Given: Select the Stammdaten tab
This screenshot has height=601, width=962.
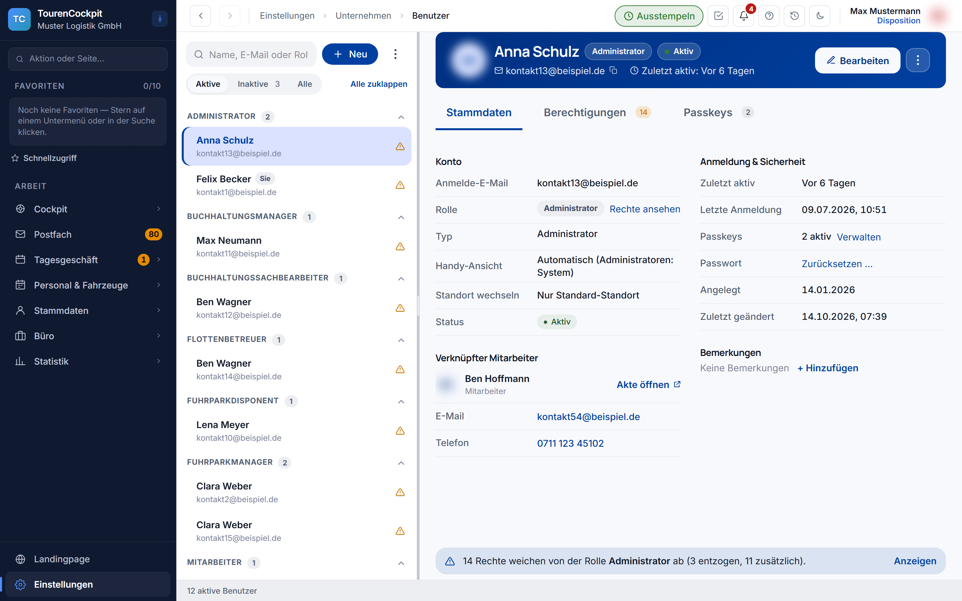Looking at the screenshot, I should pyautogui.click(x=479, y=113).
